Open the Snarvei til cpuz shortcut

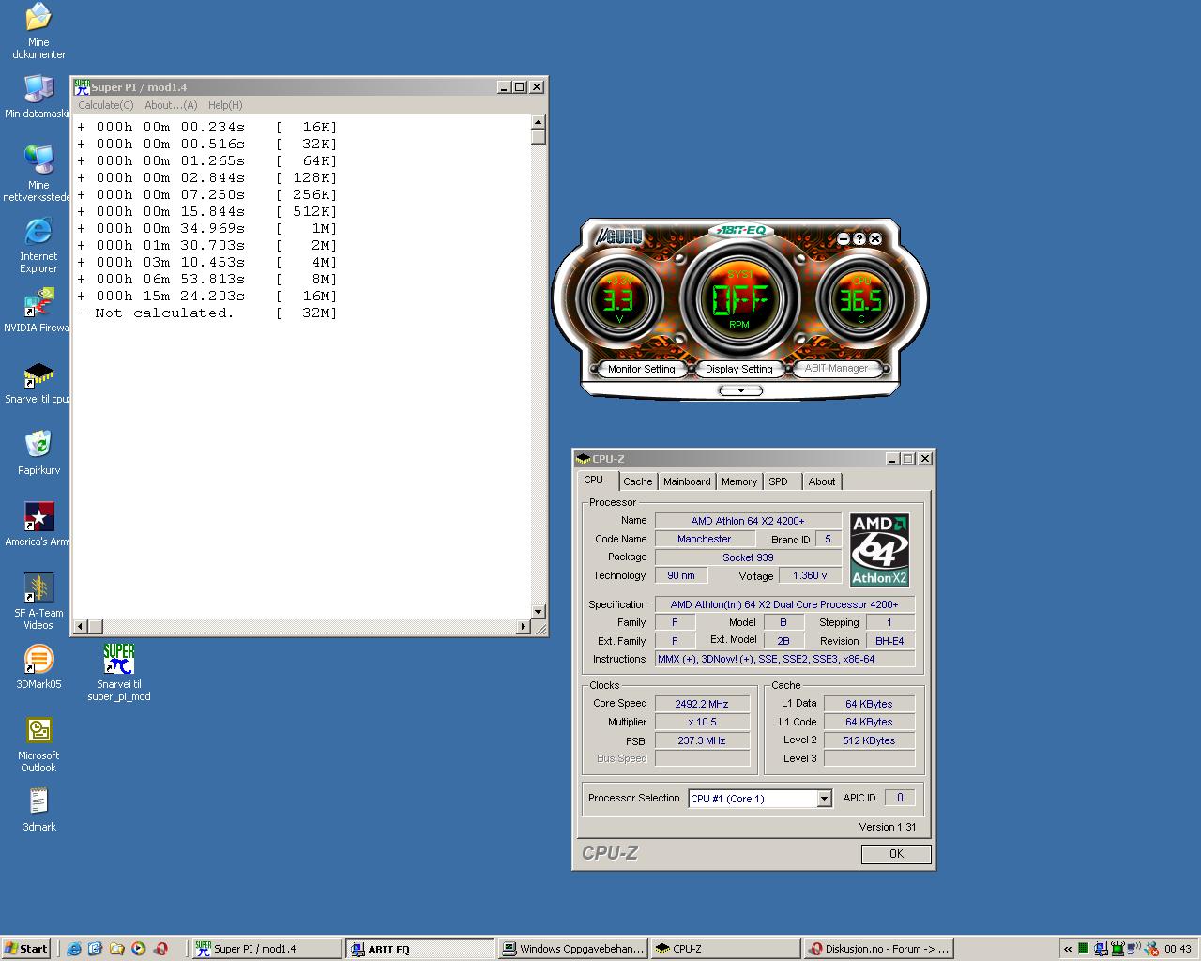pyautogui.click(x=38, y=382)
